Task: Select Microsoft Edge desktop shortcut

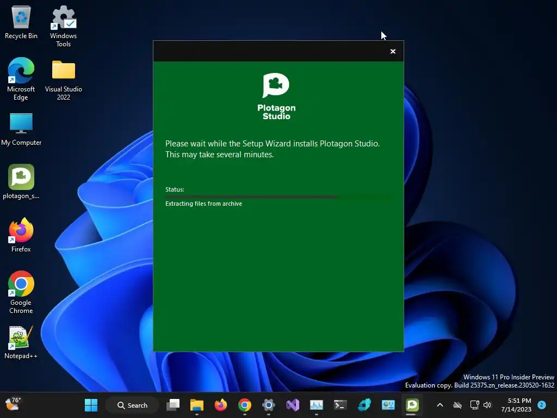Action: [x=21, y=79]
